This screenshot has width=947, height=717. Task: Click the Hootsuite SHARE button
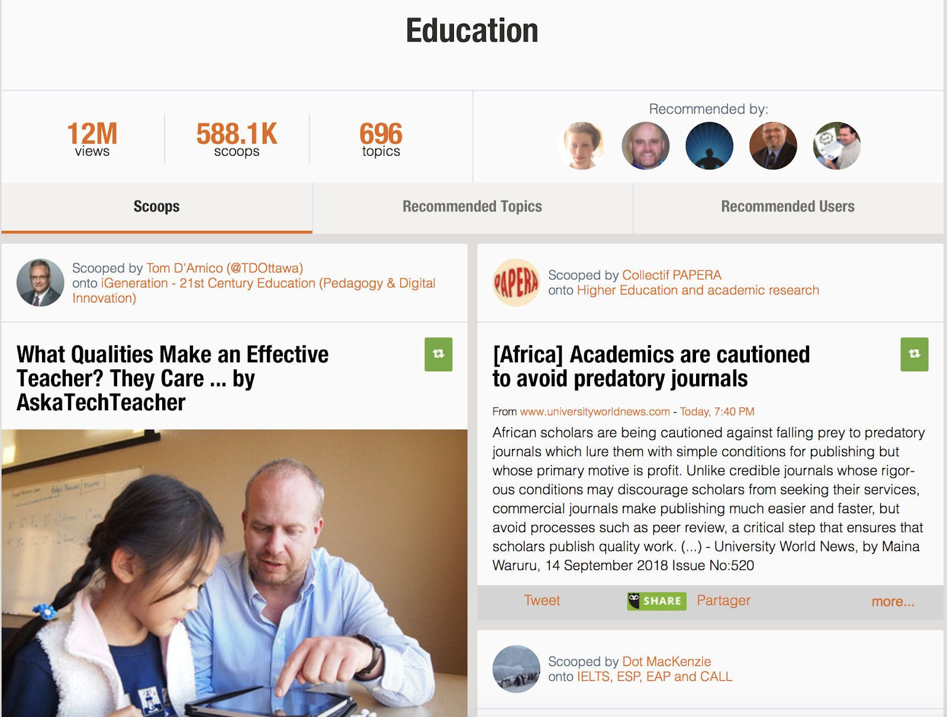tap(656, 601)
